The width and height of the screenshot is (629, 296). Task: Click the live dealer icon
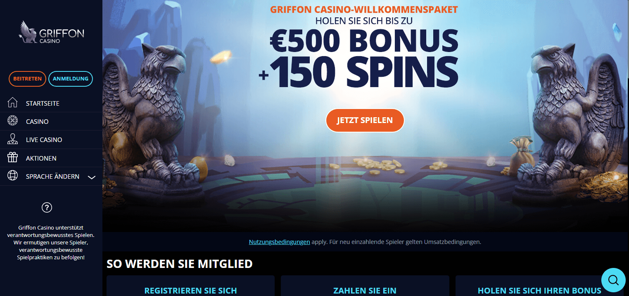[x=13, y=139]
